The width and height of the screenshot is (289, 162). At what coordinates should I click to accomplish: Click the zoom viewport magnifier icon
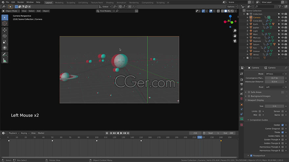[x=235, y=31]
